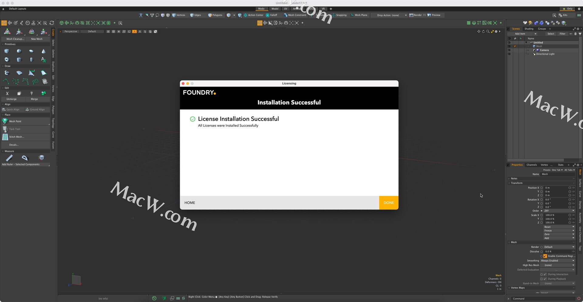Toggle Enable Command Regions checkbox
The image size is (583, 302).
tap(545, 256)
